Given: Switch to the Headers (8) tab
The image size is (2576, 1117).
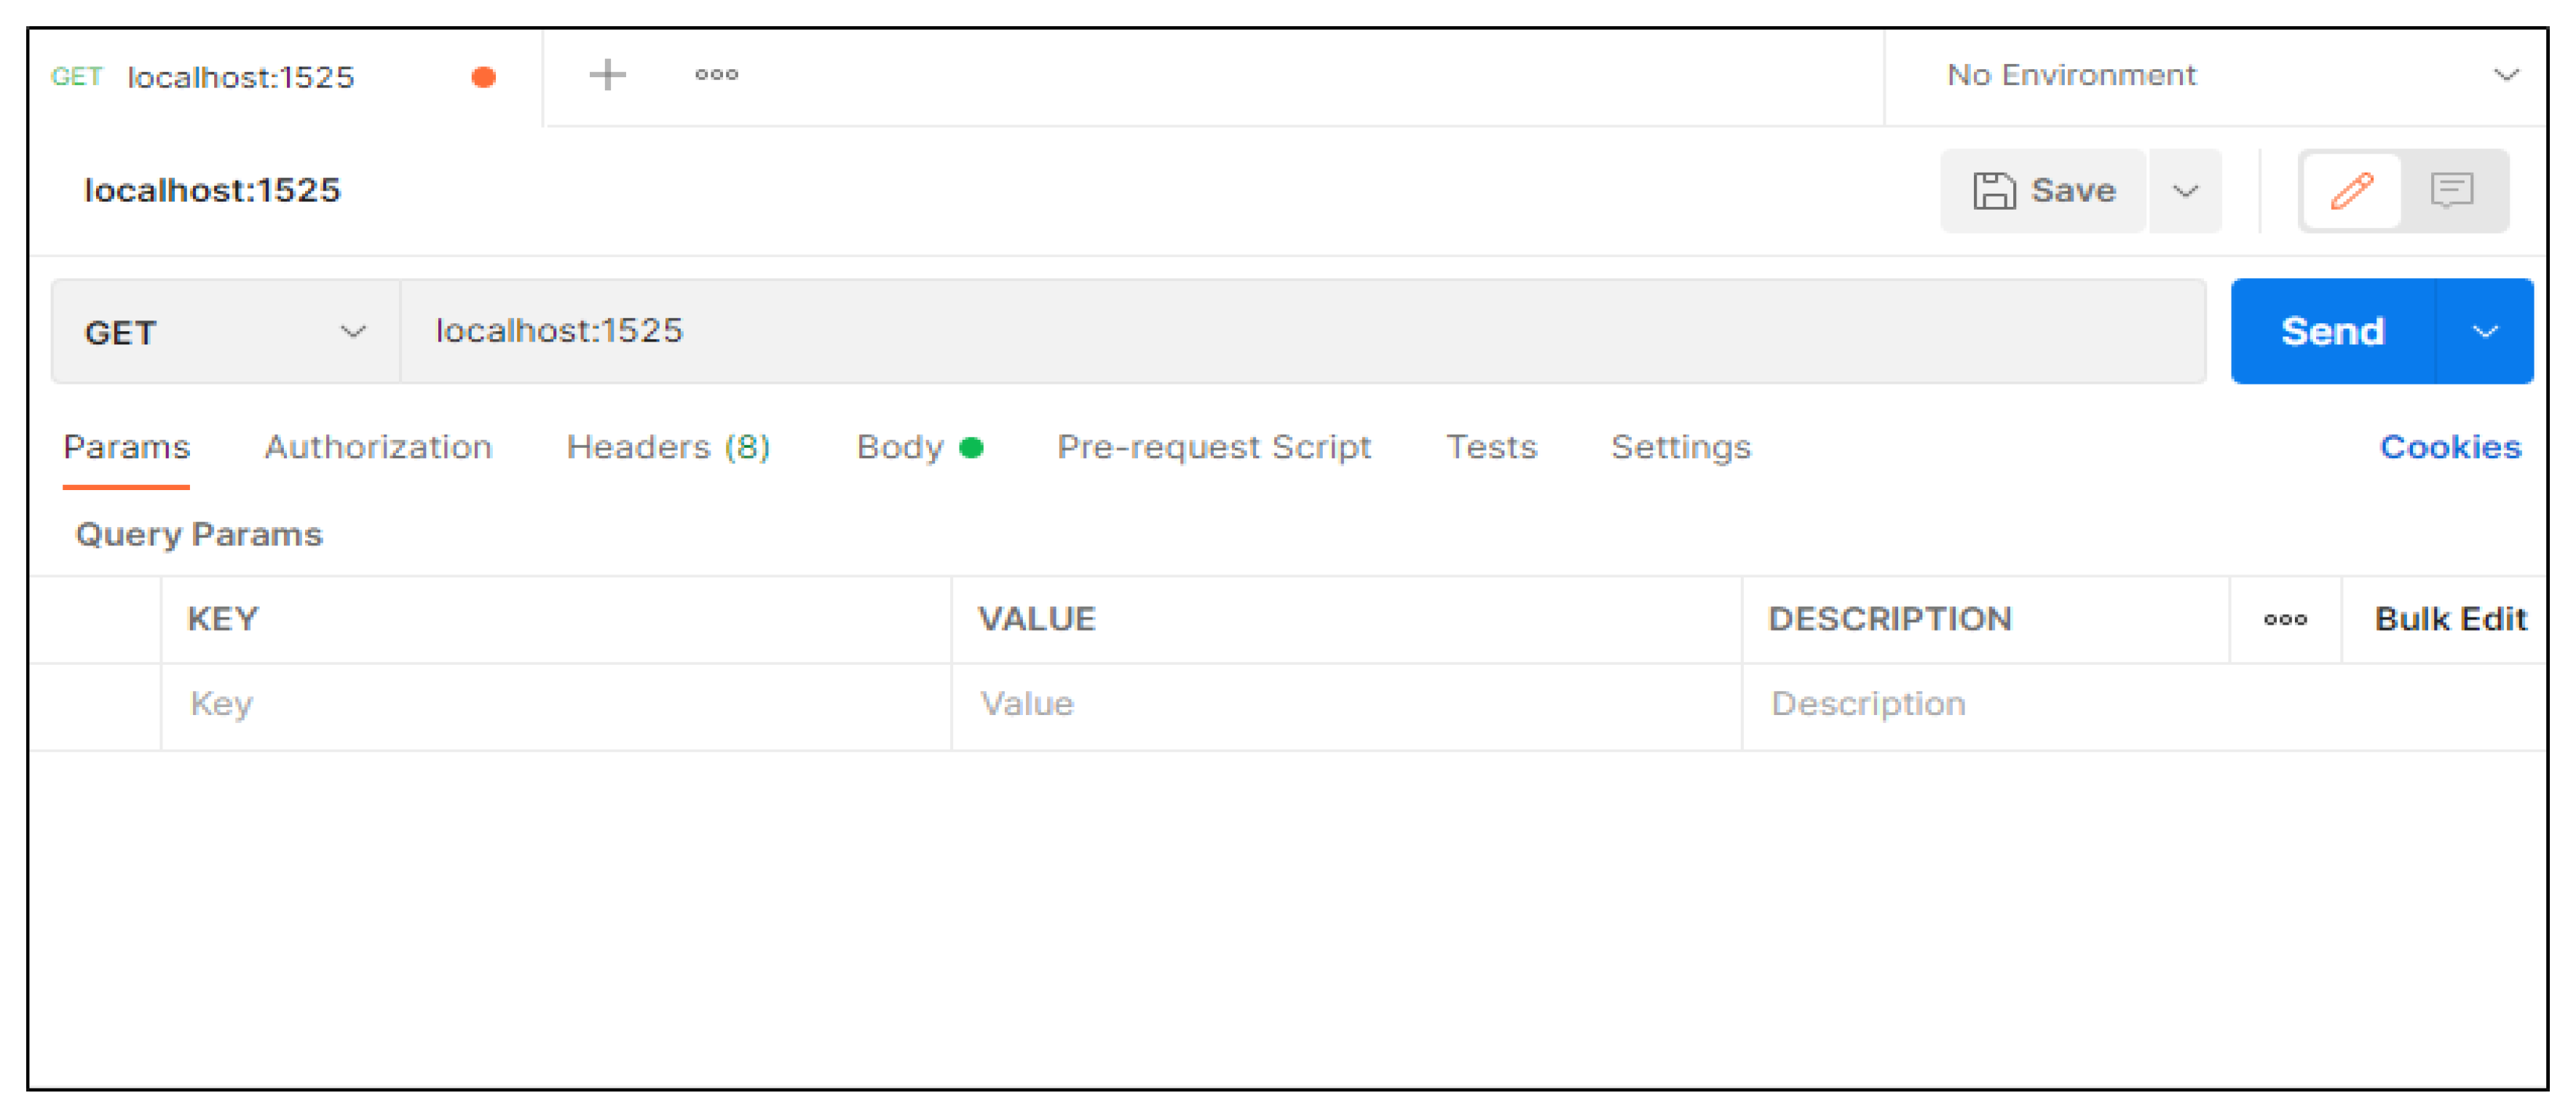Looking at the screenshot, I should [x=668, y=447].
